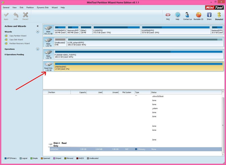Image resolution: width=226 pixels, height=165 pixels.
Task: Click the Contact us icon
Action: [187, 15]
